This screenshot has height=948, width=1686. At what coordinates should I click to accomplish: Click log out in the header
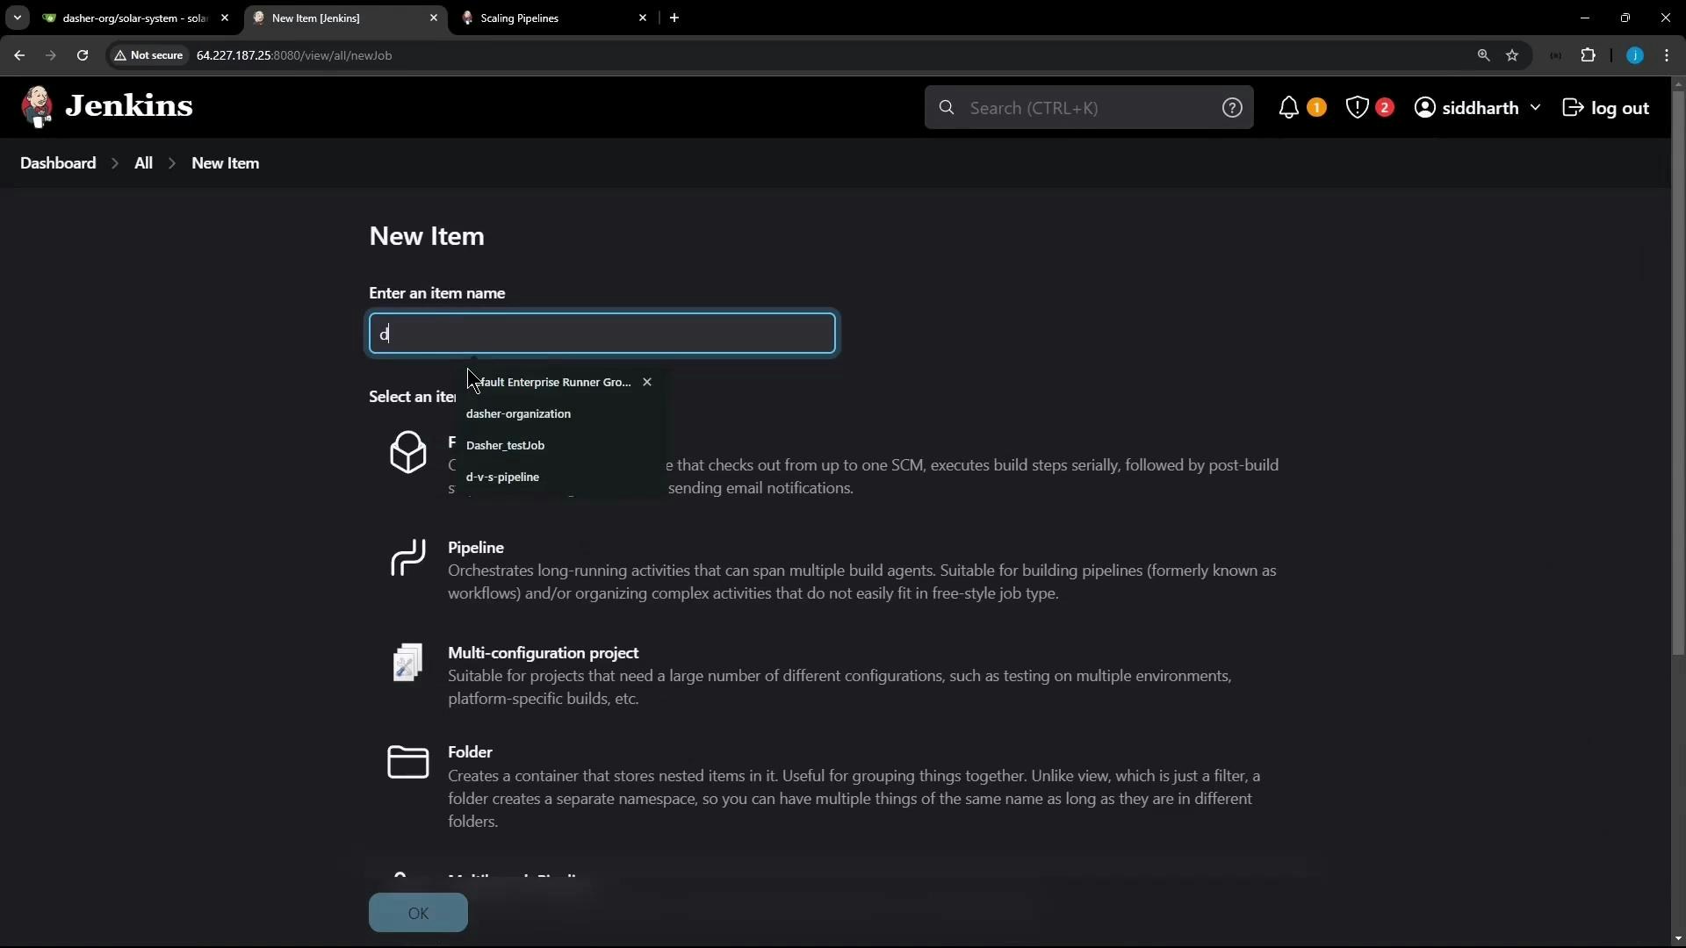1619,107
